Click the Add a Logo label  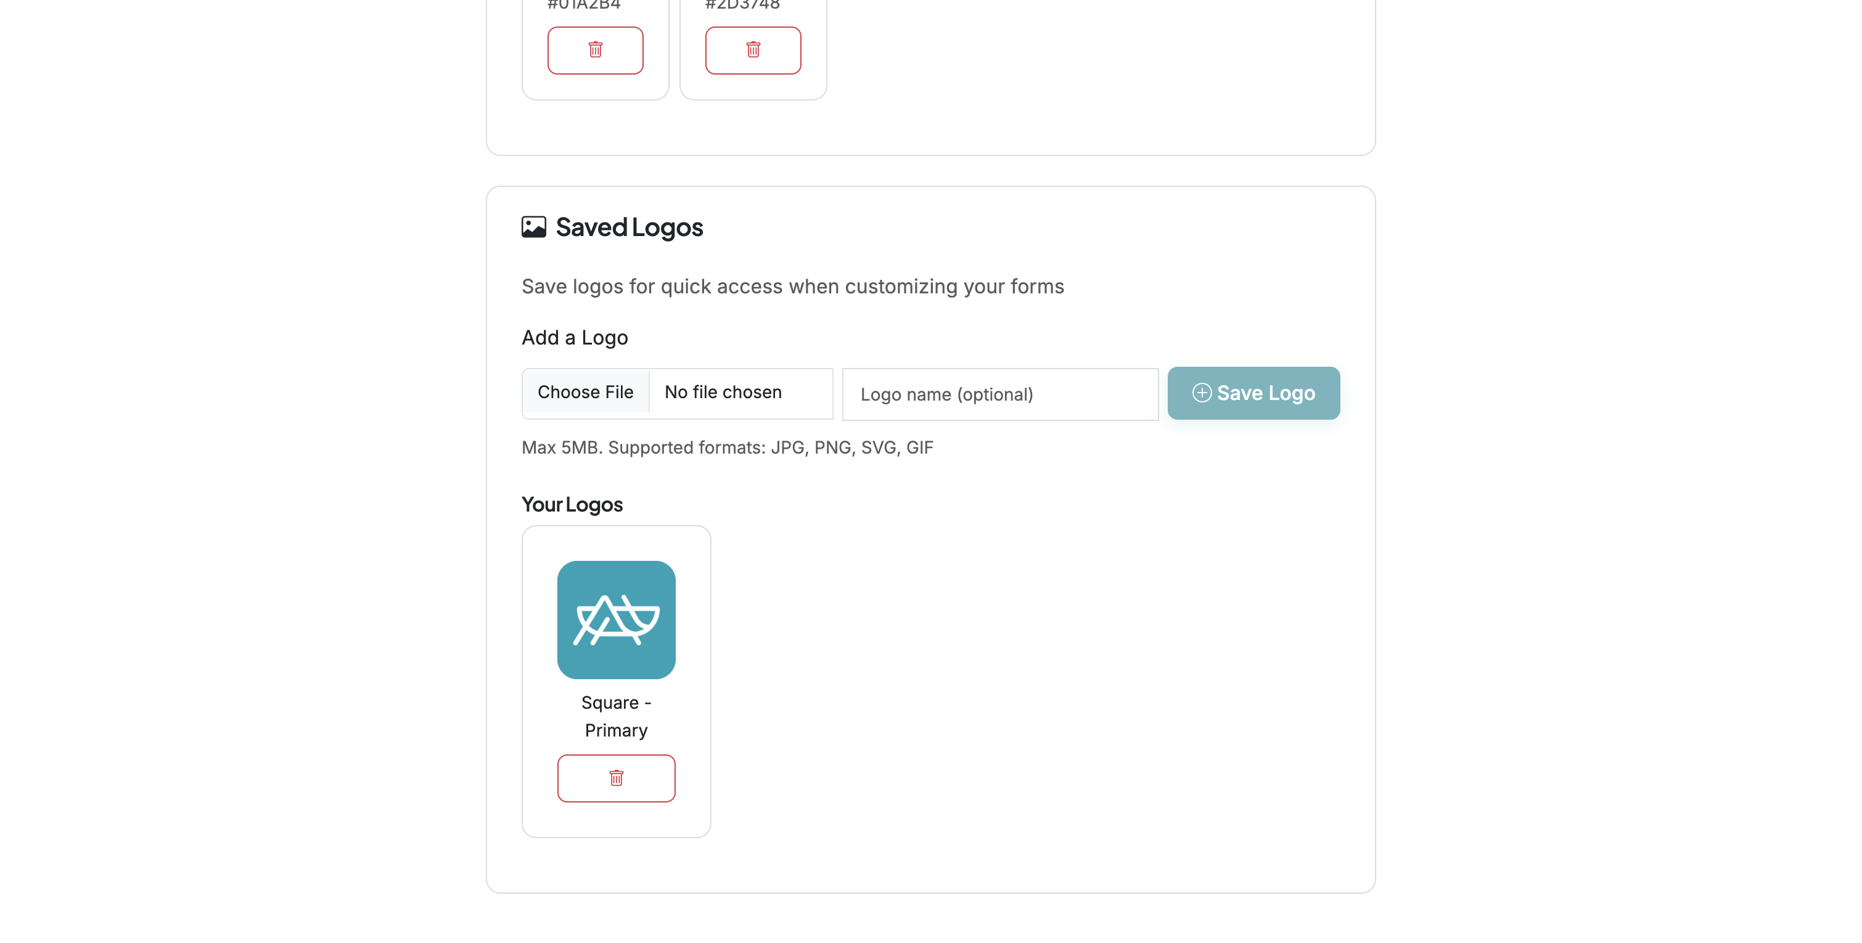click(x=574, y=337)
